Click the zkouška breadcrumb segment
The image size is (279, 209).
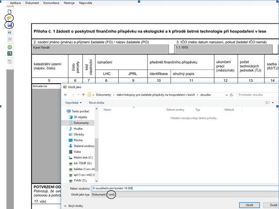205,95
